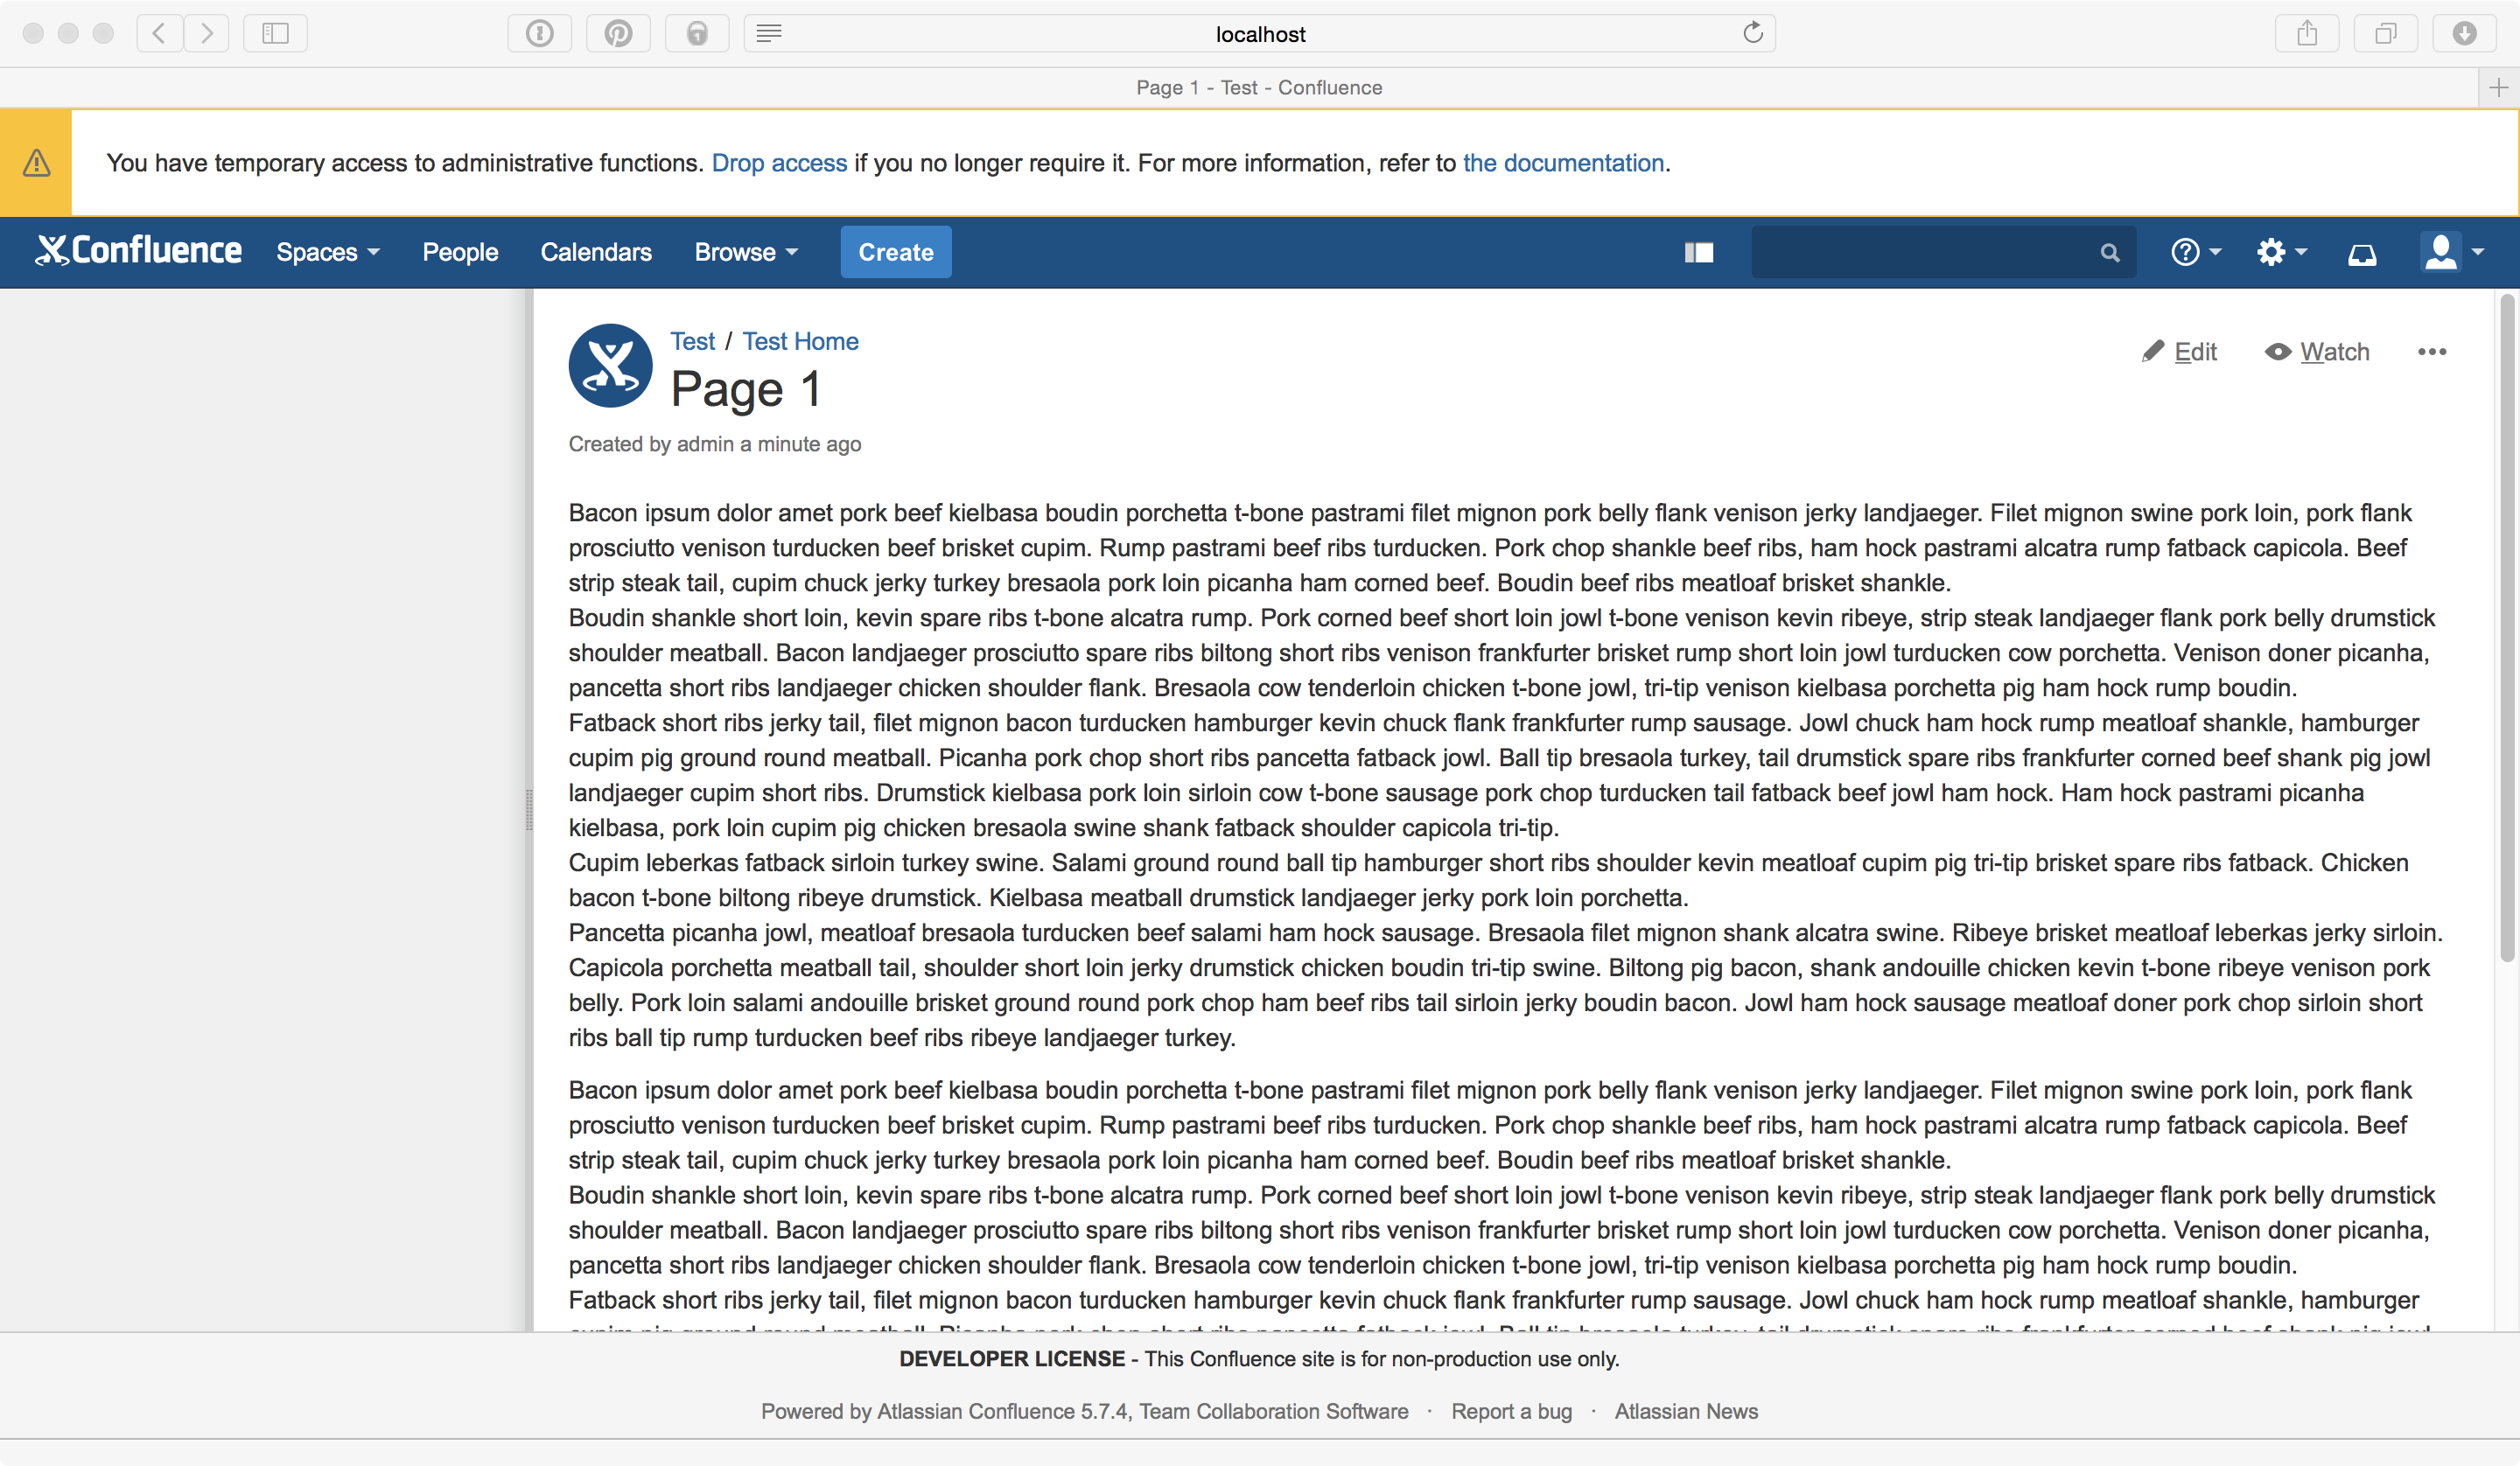
Task: Open the help question mark dropdown
Action: (2195, 252)
